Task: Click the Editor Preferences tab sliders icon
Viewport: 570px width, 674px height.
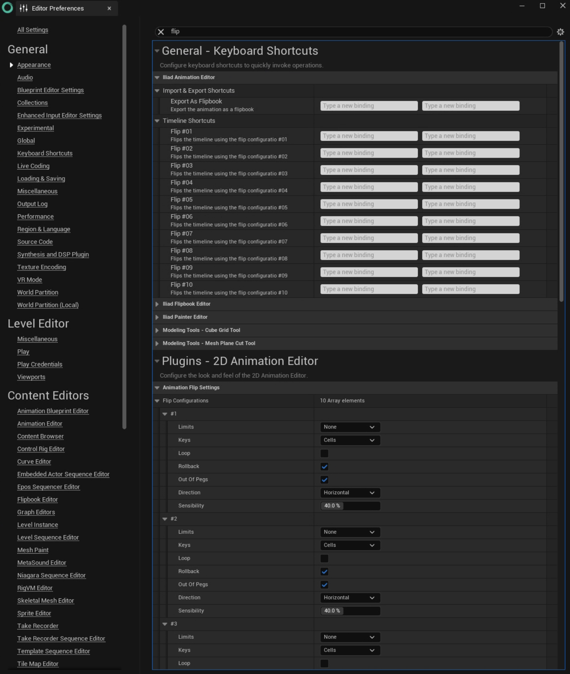Action: click(23, 8)
